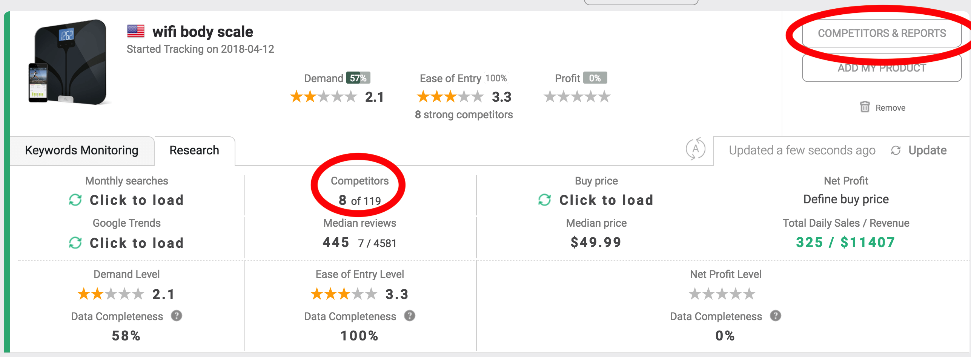The image size is (971, 357).
Task: Select the Research tab
Action: 194,151
